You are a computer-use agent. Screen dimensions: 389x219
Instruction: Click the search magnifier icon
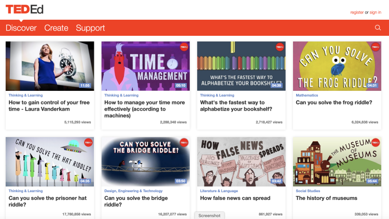(x=378, y=28)
